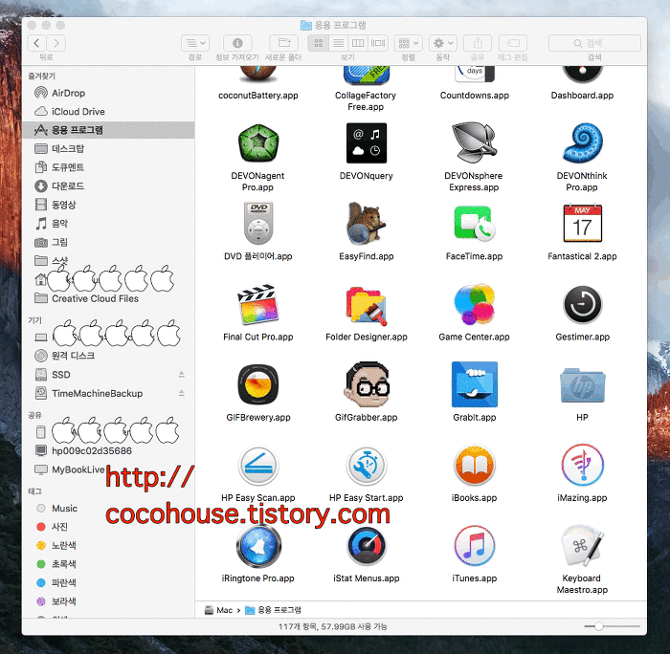Open Documents (도큐멘트) in the sidebar
Screen dimensions: 670x654
point(108,167)
